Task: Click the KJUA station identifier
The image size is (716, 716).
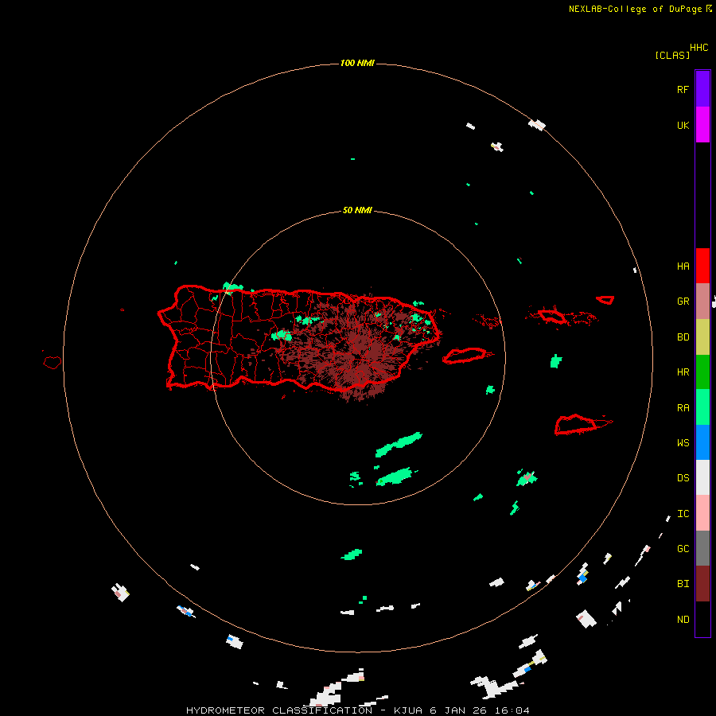Action: (x=409, y=710)
